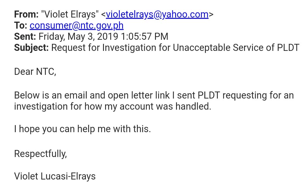Click the closing "Respectfully,"

[x=40, y=154]
